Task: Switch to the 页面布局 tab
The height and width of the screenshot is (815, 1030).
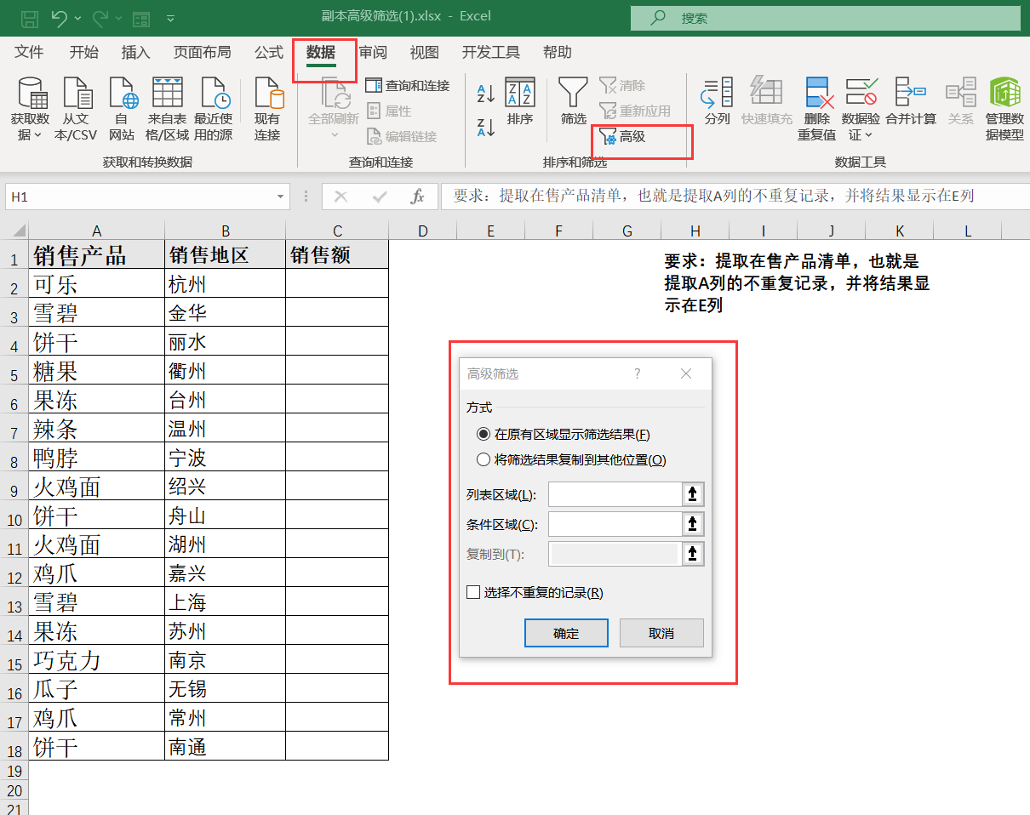Action: pos(202,53)
